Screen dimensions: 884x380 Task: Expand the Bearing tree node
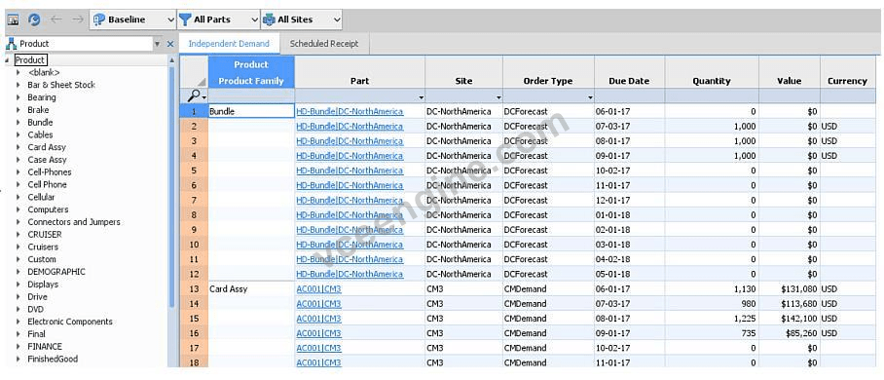(x=19, y=97)
